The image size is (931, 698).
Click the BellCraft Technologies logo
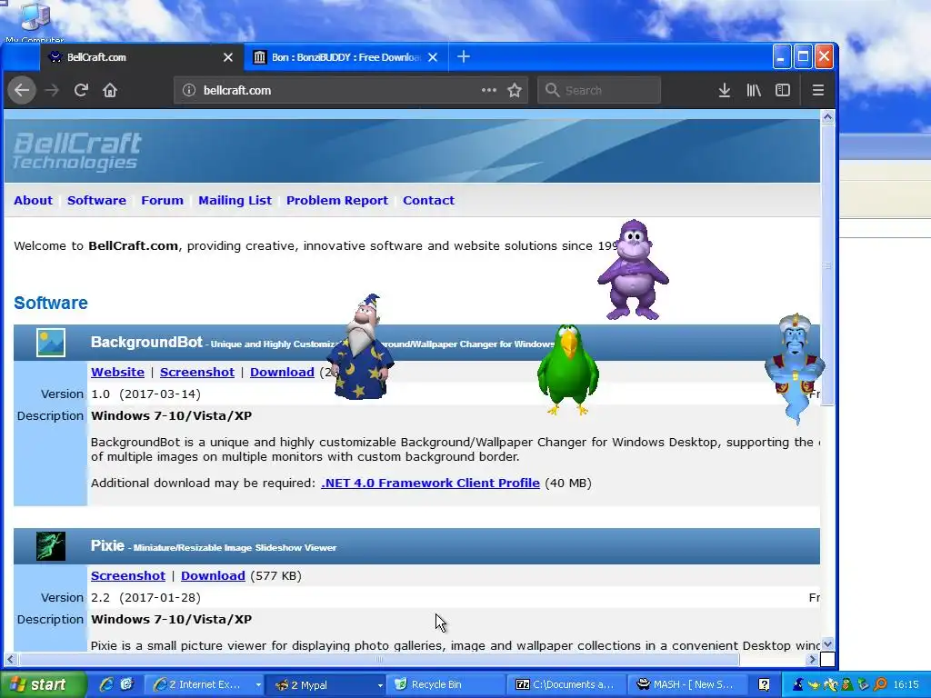click(x=77, y=151)
